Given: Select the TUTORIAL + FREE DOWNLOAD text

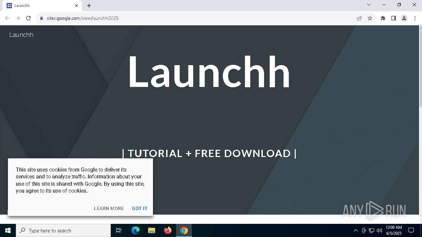Looking at the screenshot, I should click(x=209, y=153).
